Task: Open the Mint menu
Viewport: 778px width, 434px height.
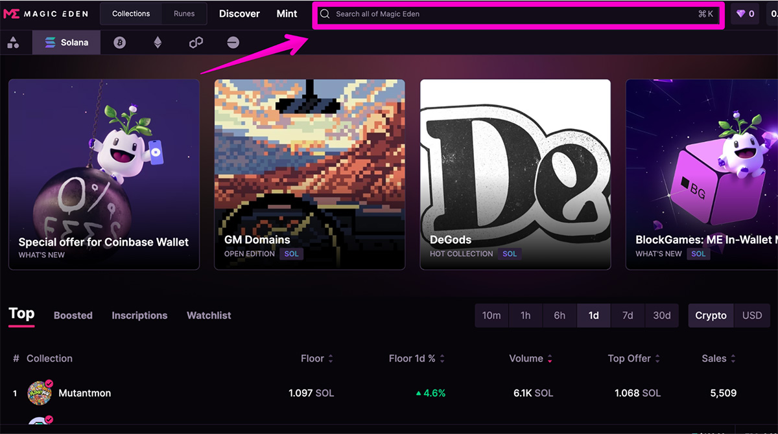Action: (x=287, y=14)
